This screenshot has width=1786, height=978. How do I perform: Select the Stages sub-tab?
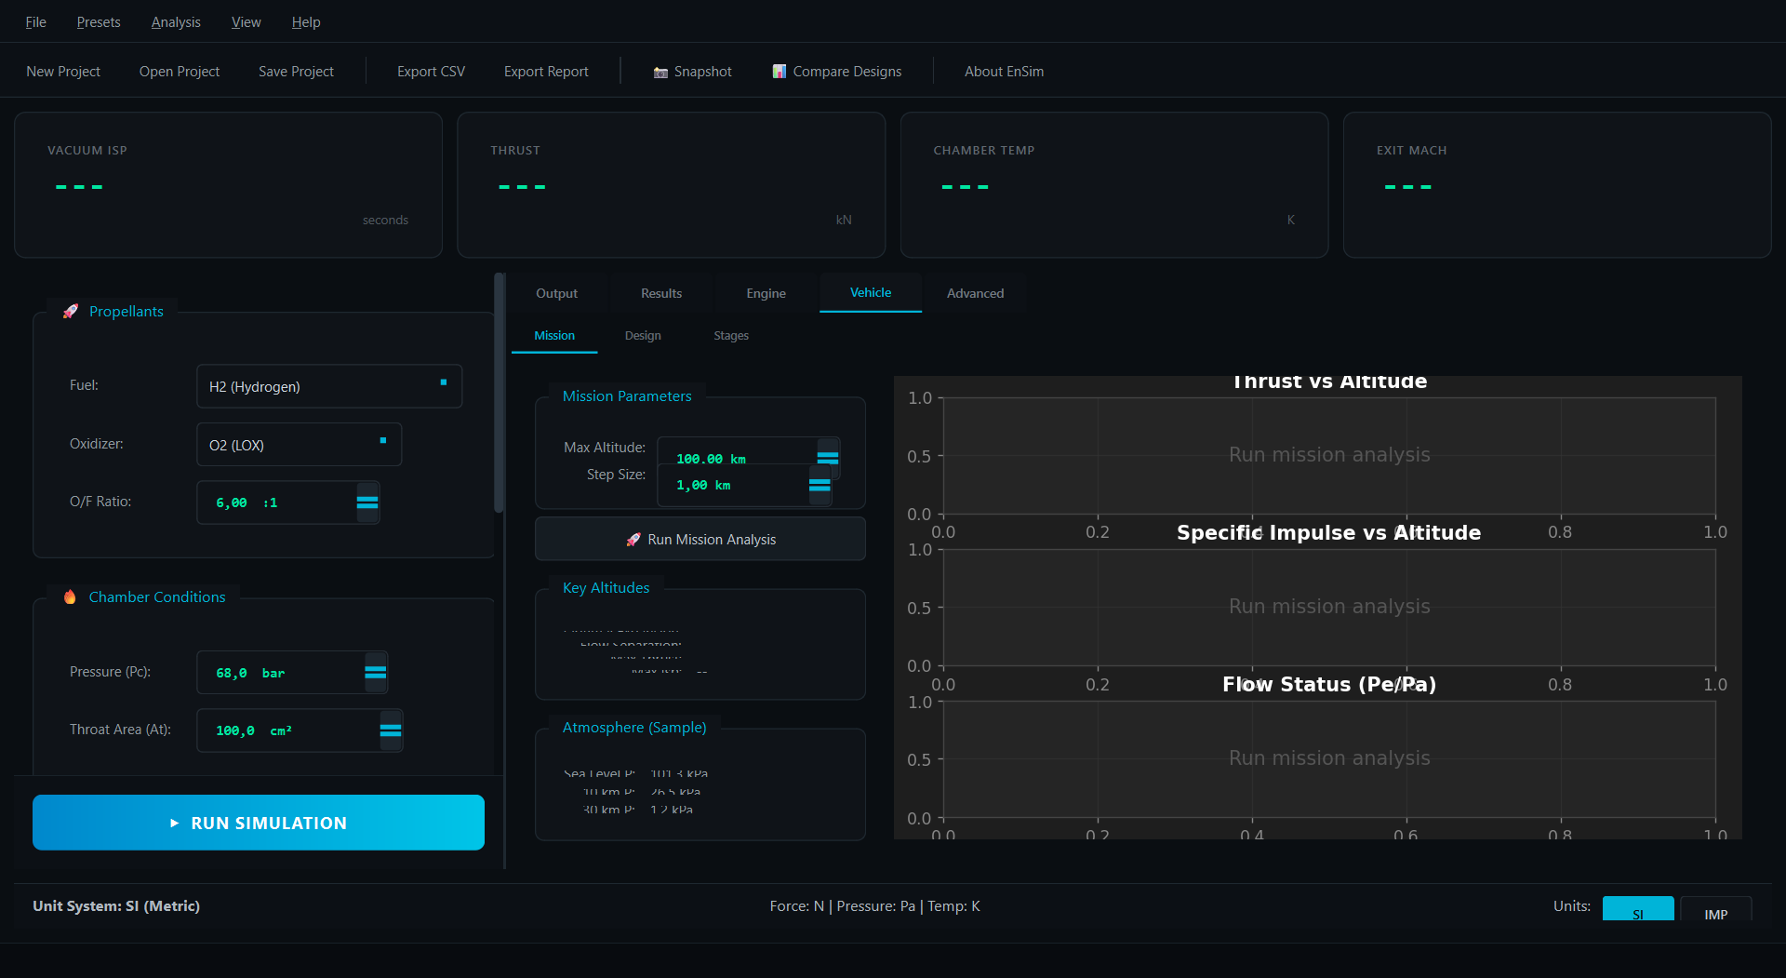coord(731,336)
